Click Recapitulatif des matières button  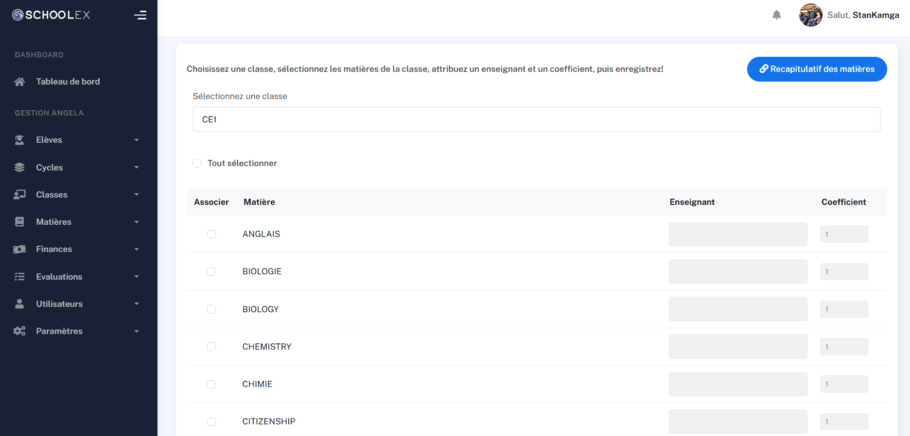tap(817, 69)
